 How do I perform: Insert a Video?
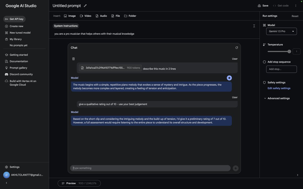pyautogui.click(x=86, y=16)
